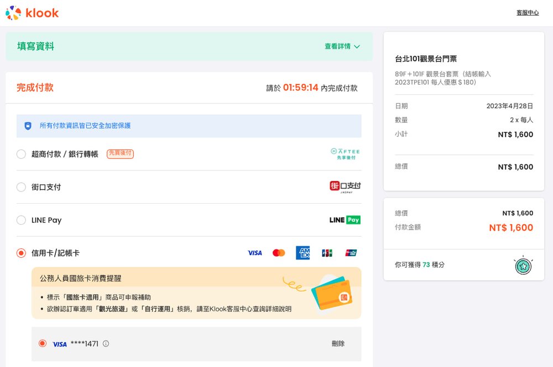The width and height of the screenshot is (553, 367).
Task: Click the LINE Pay brand icon
Action: pyautogui.click(x=345, y=220)
